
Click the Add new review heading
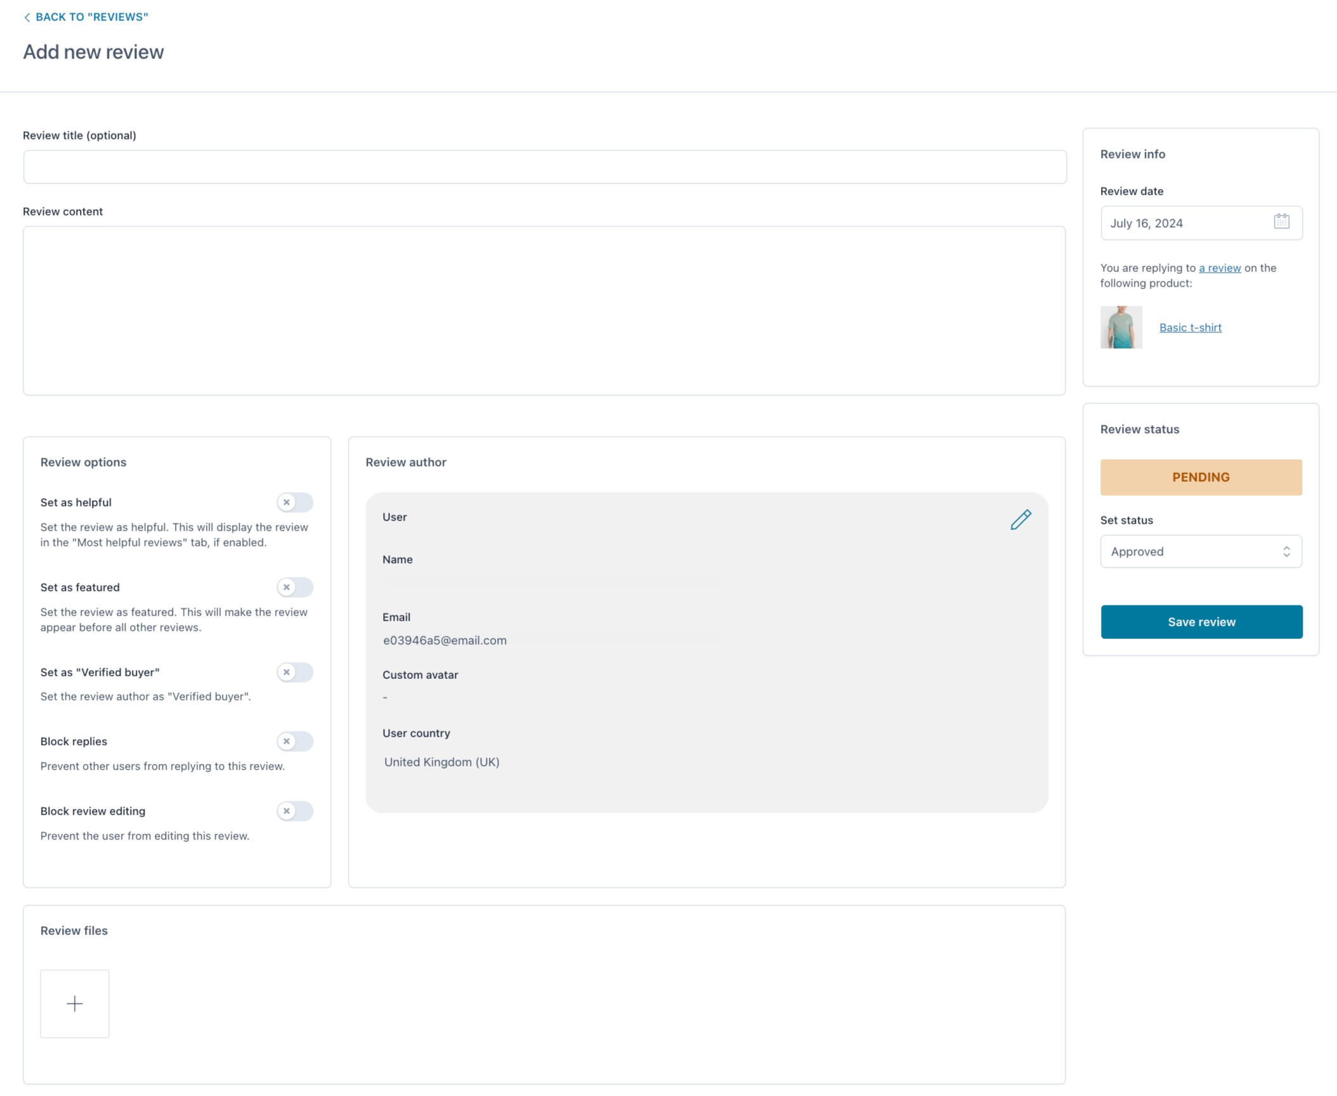coord(93,52)
